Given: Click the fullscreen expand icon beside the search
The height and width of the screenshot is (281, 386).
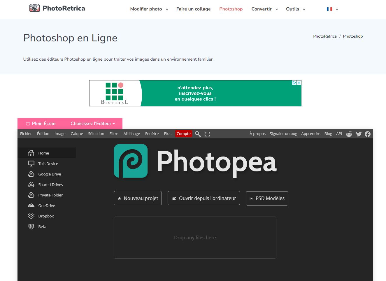Looking at the screenshot, I should click(207, 134).
